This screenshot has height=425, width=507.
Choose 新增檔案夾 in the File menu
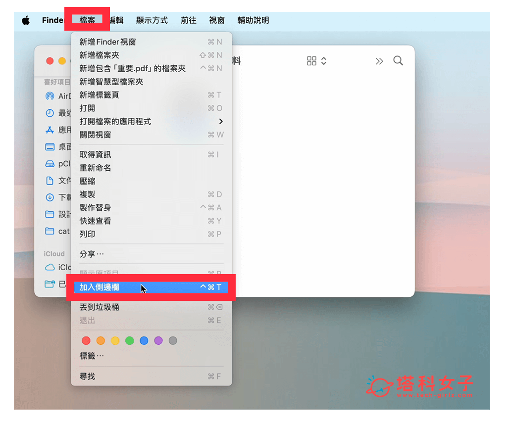tap(100, 55)
